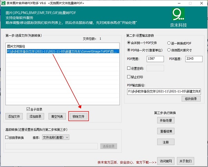Click the password field beside 设置密码
The height and width of the screenshot is (167, 208).
tap(155, 68)
